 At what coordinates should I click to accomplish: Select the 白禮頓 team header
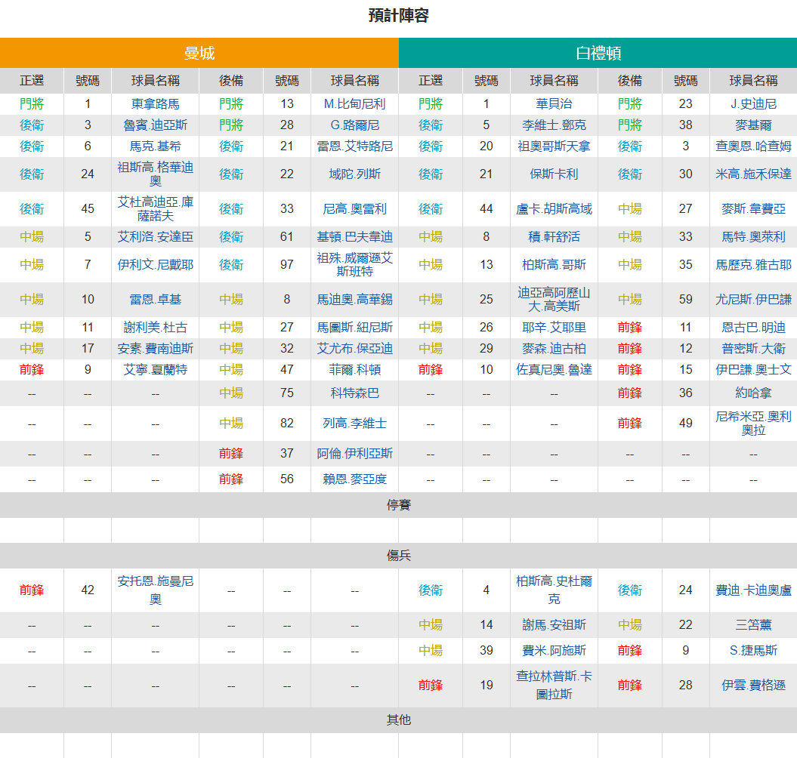pyautogui.click(x=598, y=53)
